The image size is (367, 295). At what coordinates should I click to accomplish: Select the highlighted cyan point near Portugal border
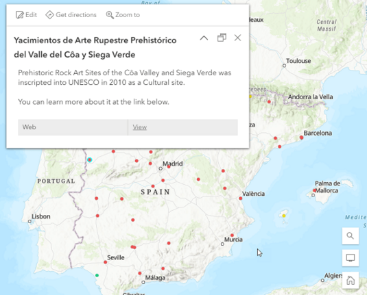click(x=90, y=159)
